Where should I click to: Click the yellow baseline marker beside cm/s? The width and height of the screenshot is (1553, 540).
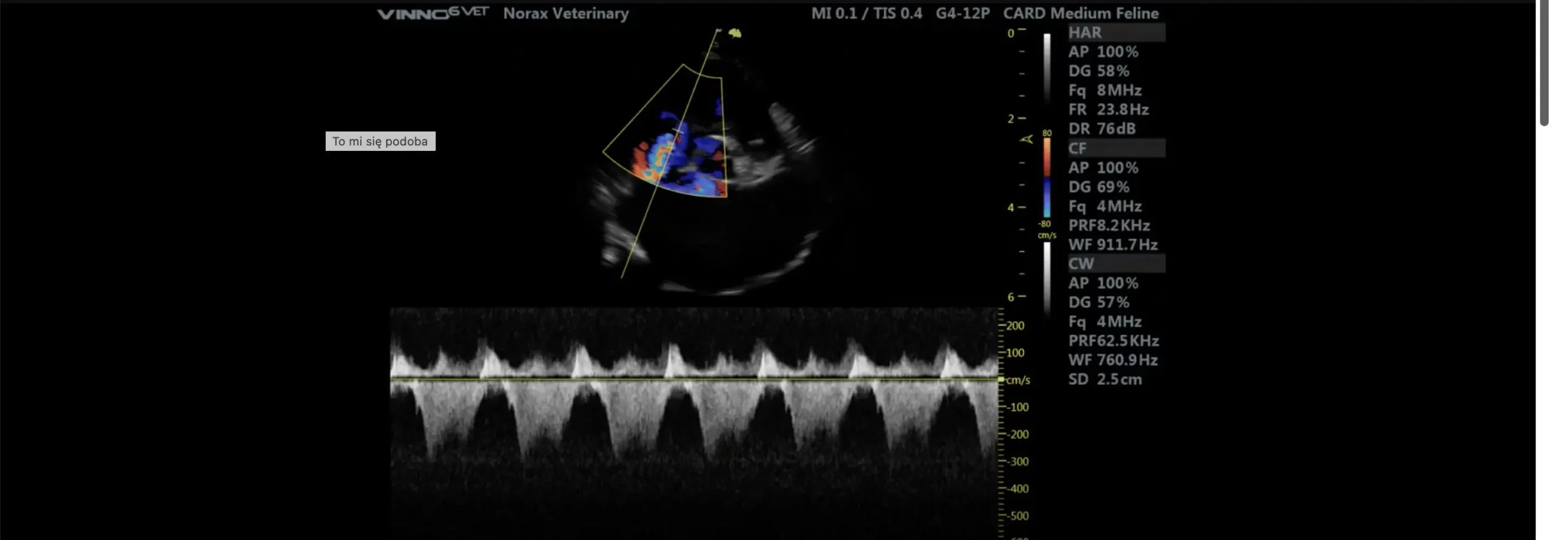(1001, 379)
